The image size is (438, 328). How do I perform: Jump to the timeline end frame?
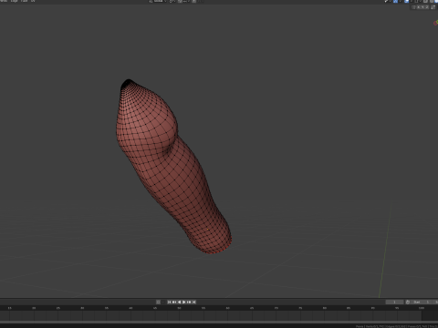point(194,302)
